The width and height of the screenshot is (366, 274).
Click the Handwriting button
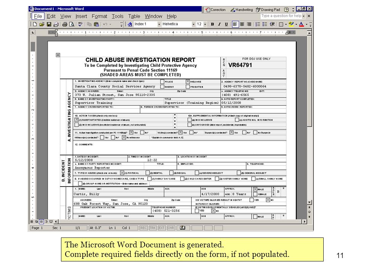click(x=242, y=10)
